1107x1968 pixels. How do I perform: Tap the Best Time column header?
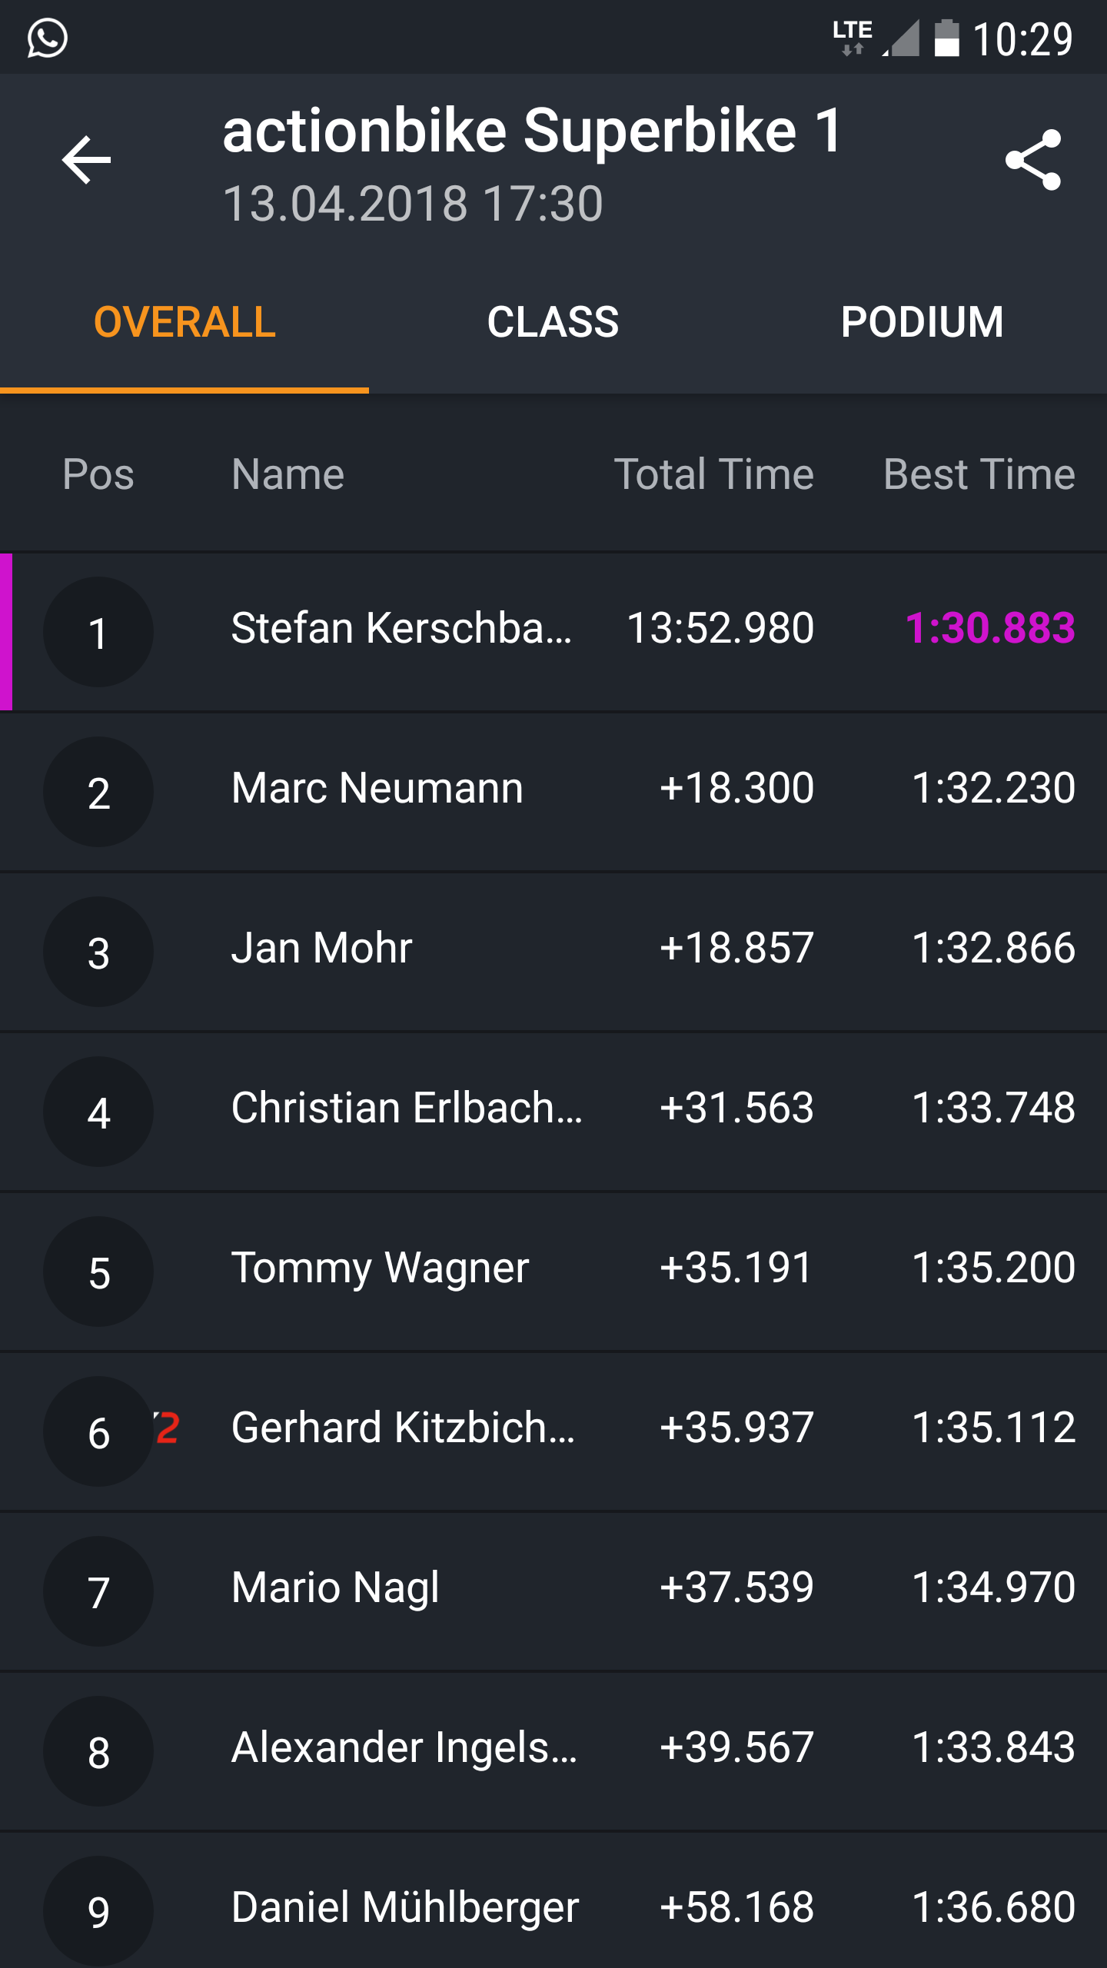979,474
